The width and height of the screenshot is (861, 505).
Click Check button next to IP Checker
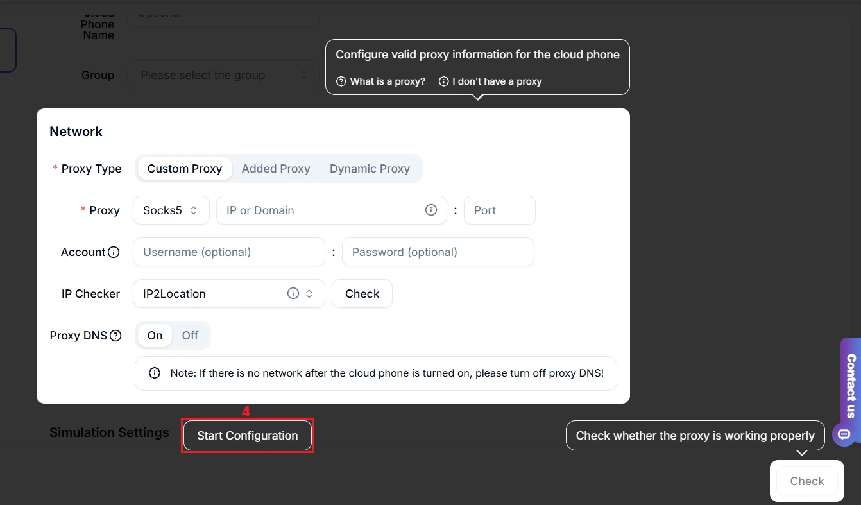362,294
